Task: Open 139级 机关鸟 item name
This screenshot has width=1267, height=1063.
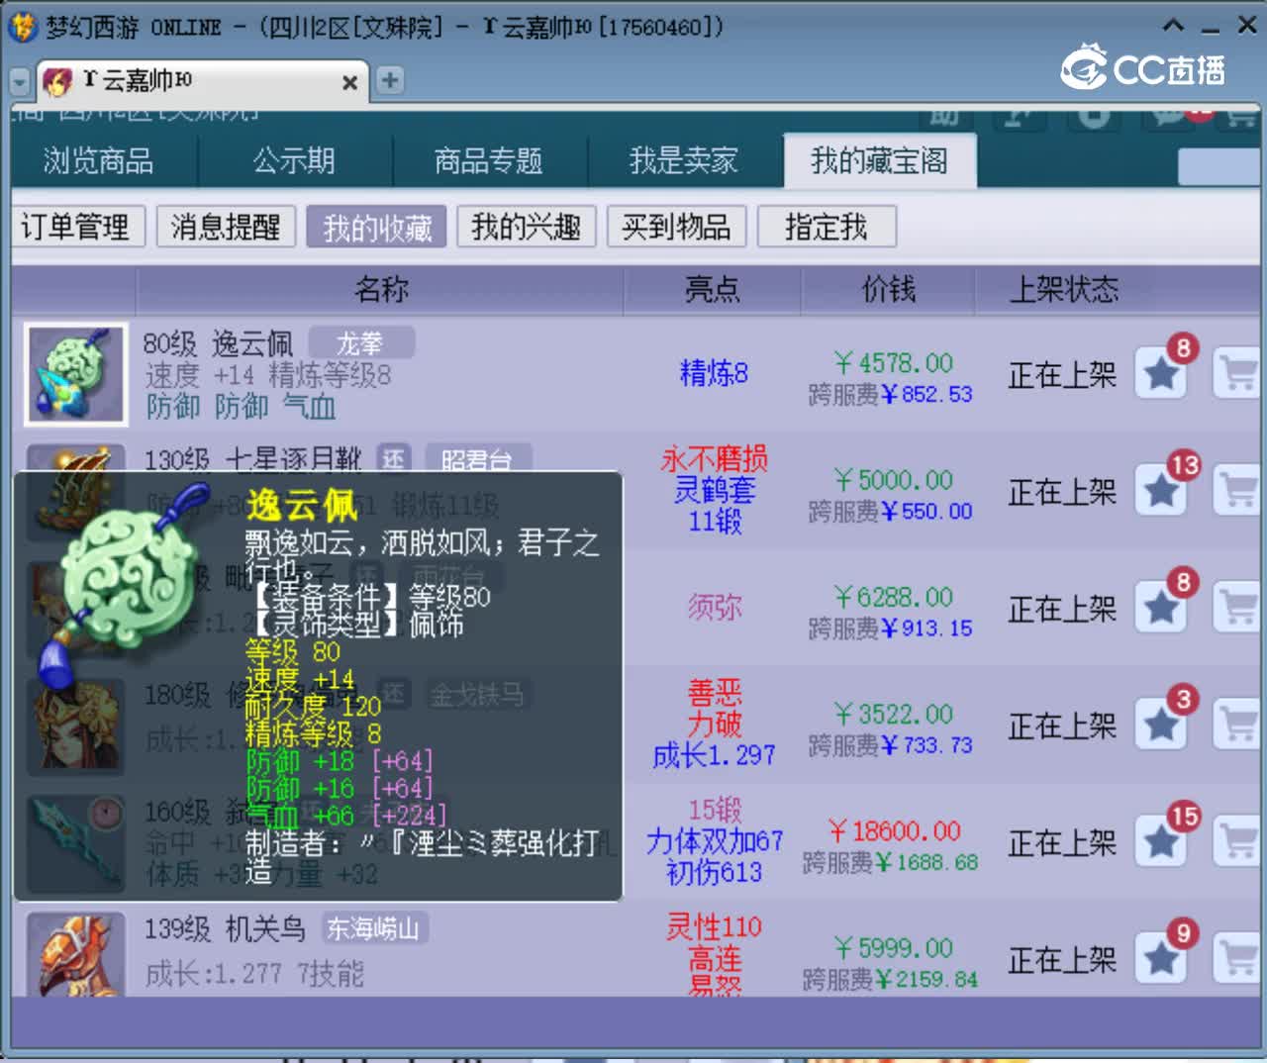Action: tap(225, 928)
